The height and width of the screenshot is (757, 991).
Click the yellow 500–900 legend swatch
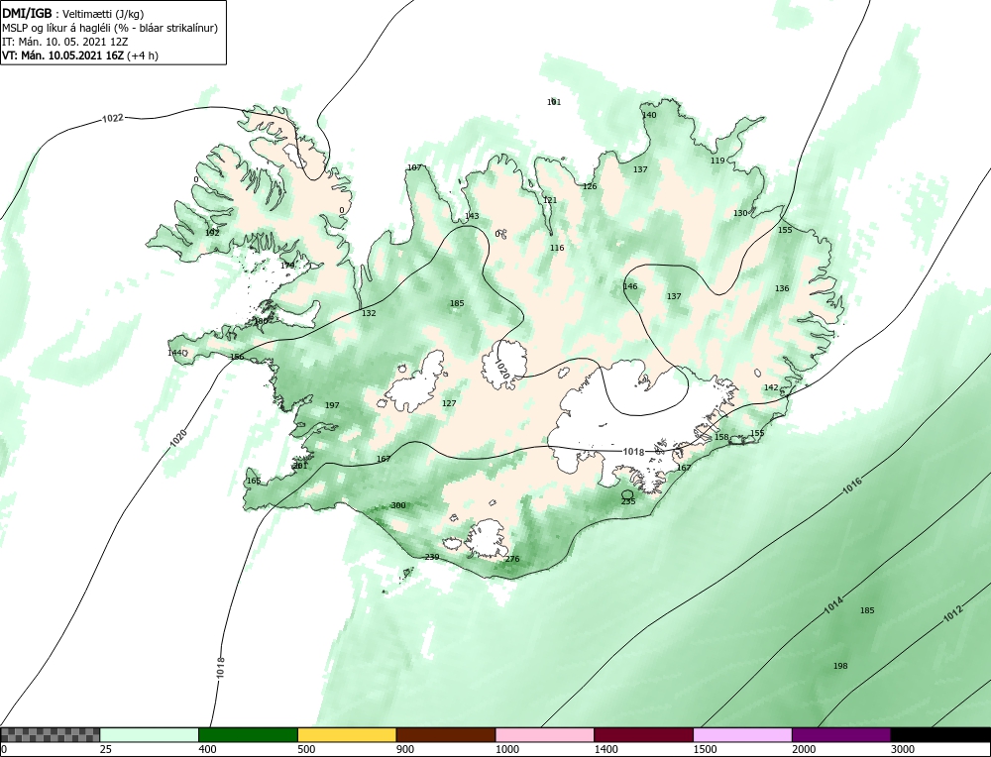coord(347,734)
